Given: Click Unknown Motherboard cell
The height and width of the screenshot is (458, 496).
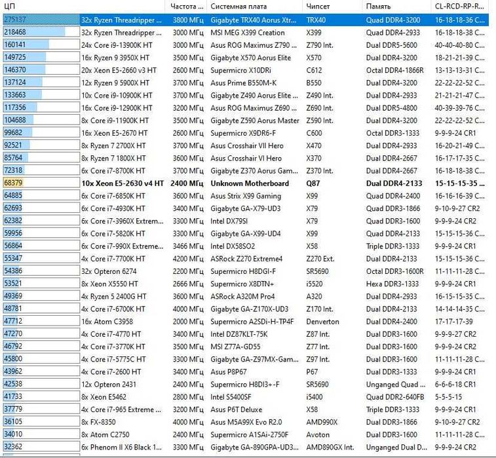Looking at the screenshot, I should pos(250,183).
